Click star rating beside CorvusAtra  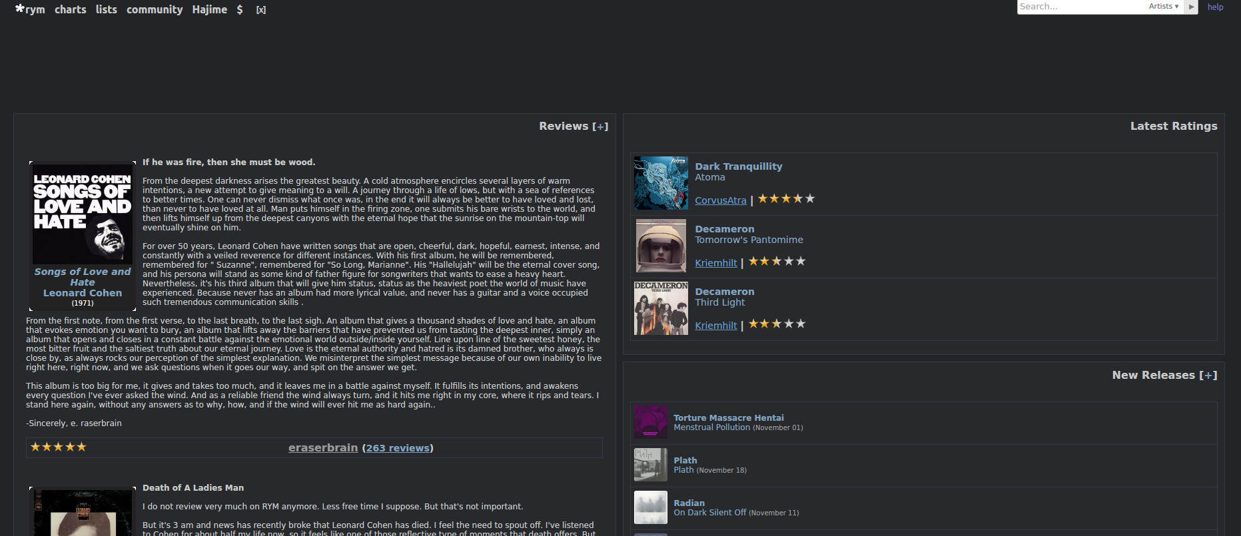787,199
